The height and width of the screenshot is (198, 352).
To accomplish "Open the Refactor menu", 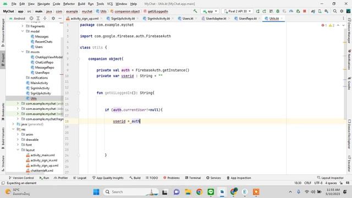I will pyautogui.click(x=69, y=4).
